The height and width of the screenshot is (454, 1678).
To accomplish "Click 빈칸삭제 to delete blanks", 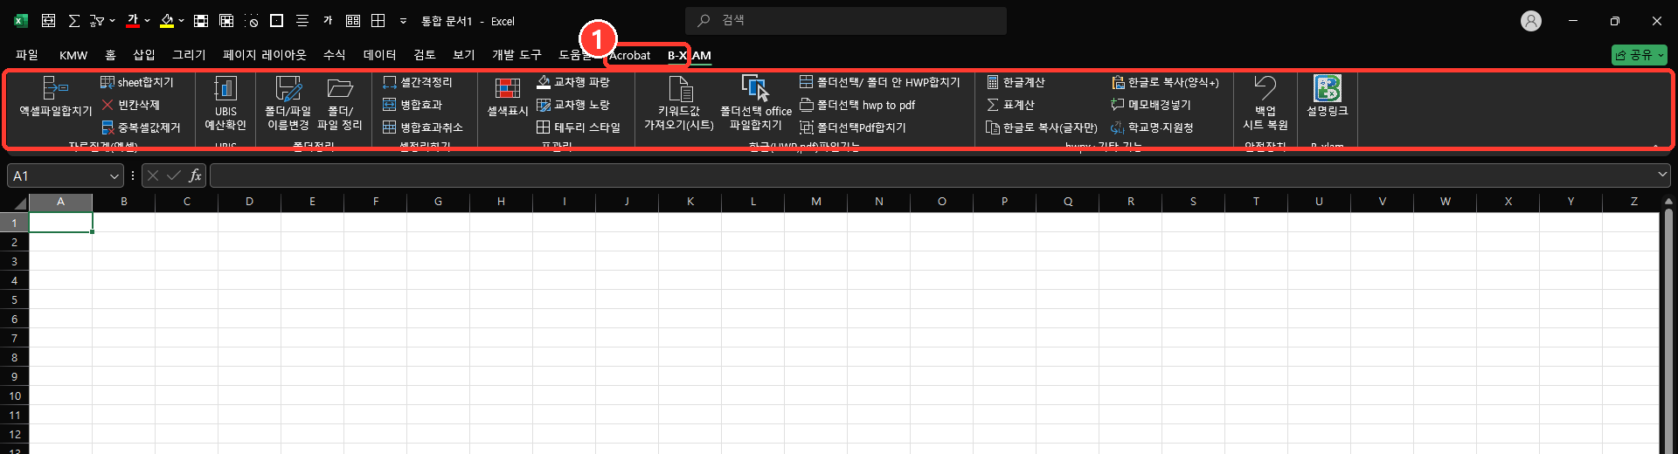I will (130, 105).
